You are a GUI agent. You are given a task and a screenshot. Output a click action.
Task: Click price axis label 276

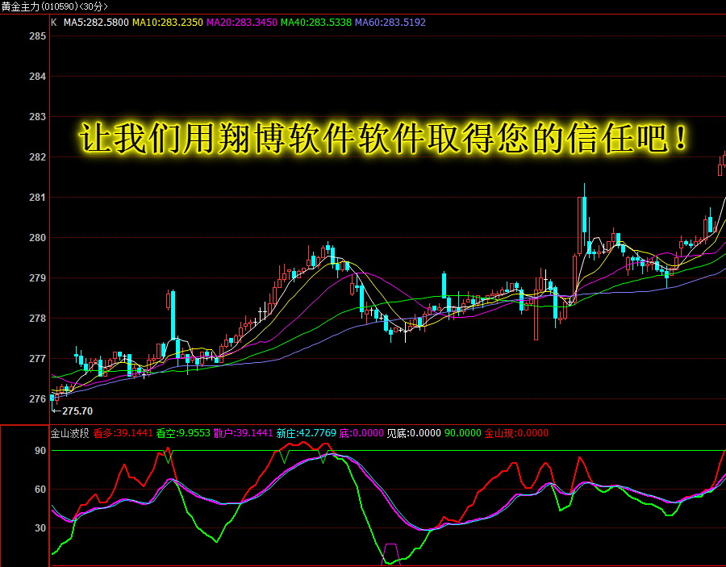[37, 399]
